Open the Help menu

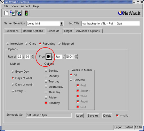[36, 6]
